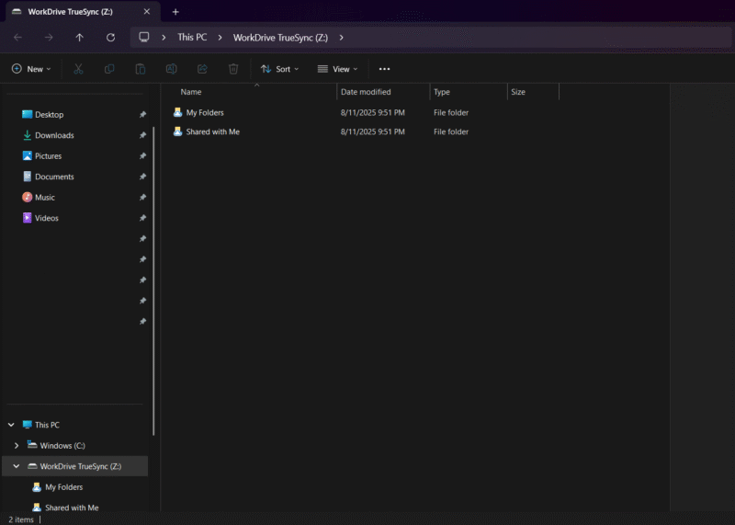Screen dimensions: 735x525
Task: Click the Shared with Me File folder type cell
Action: [451, 131]
